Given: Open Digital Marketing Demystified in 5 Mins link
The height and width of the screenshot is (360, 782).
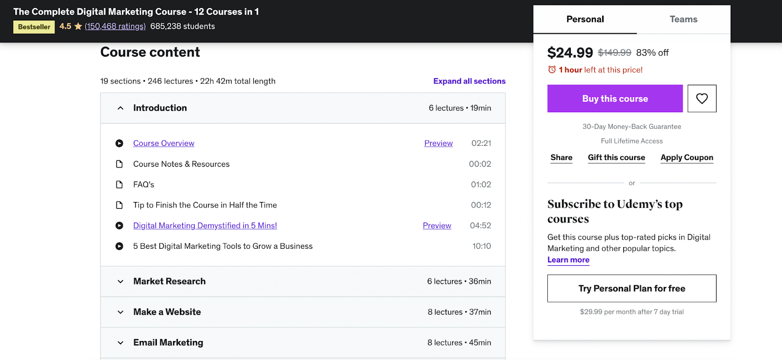Looking at the screenshot, I should (205, 225).
